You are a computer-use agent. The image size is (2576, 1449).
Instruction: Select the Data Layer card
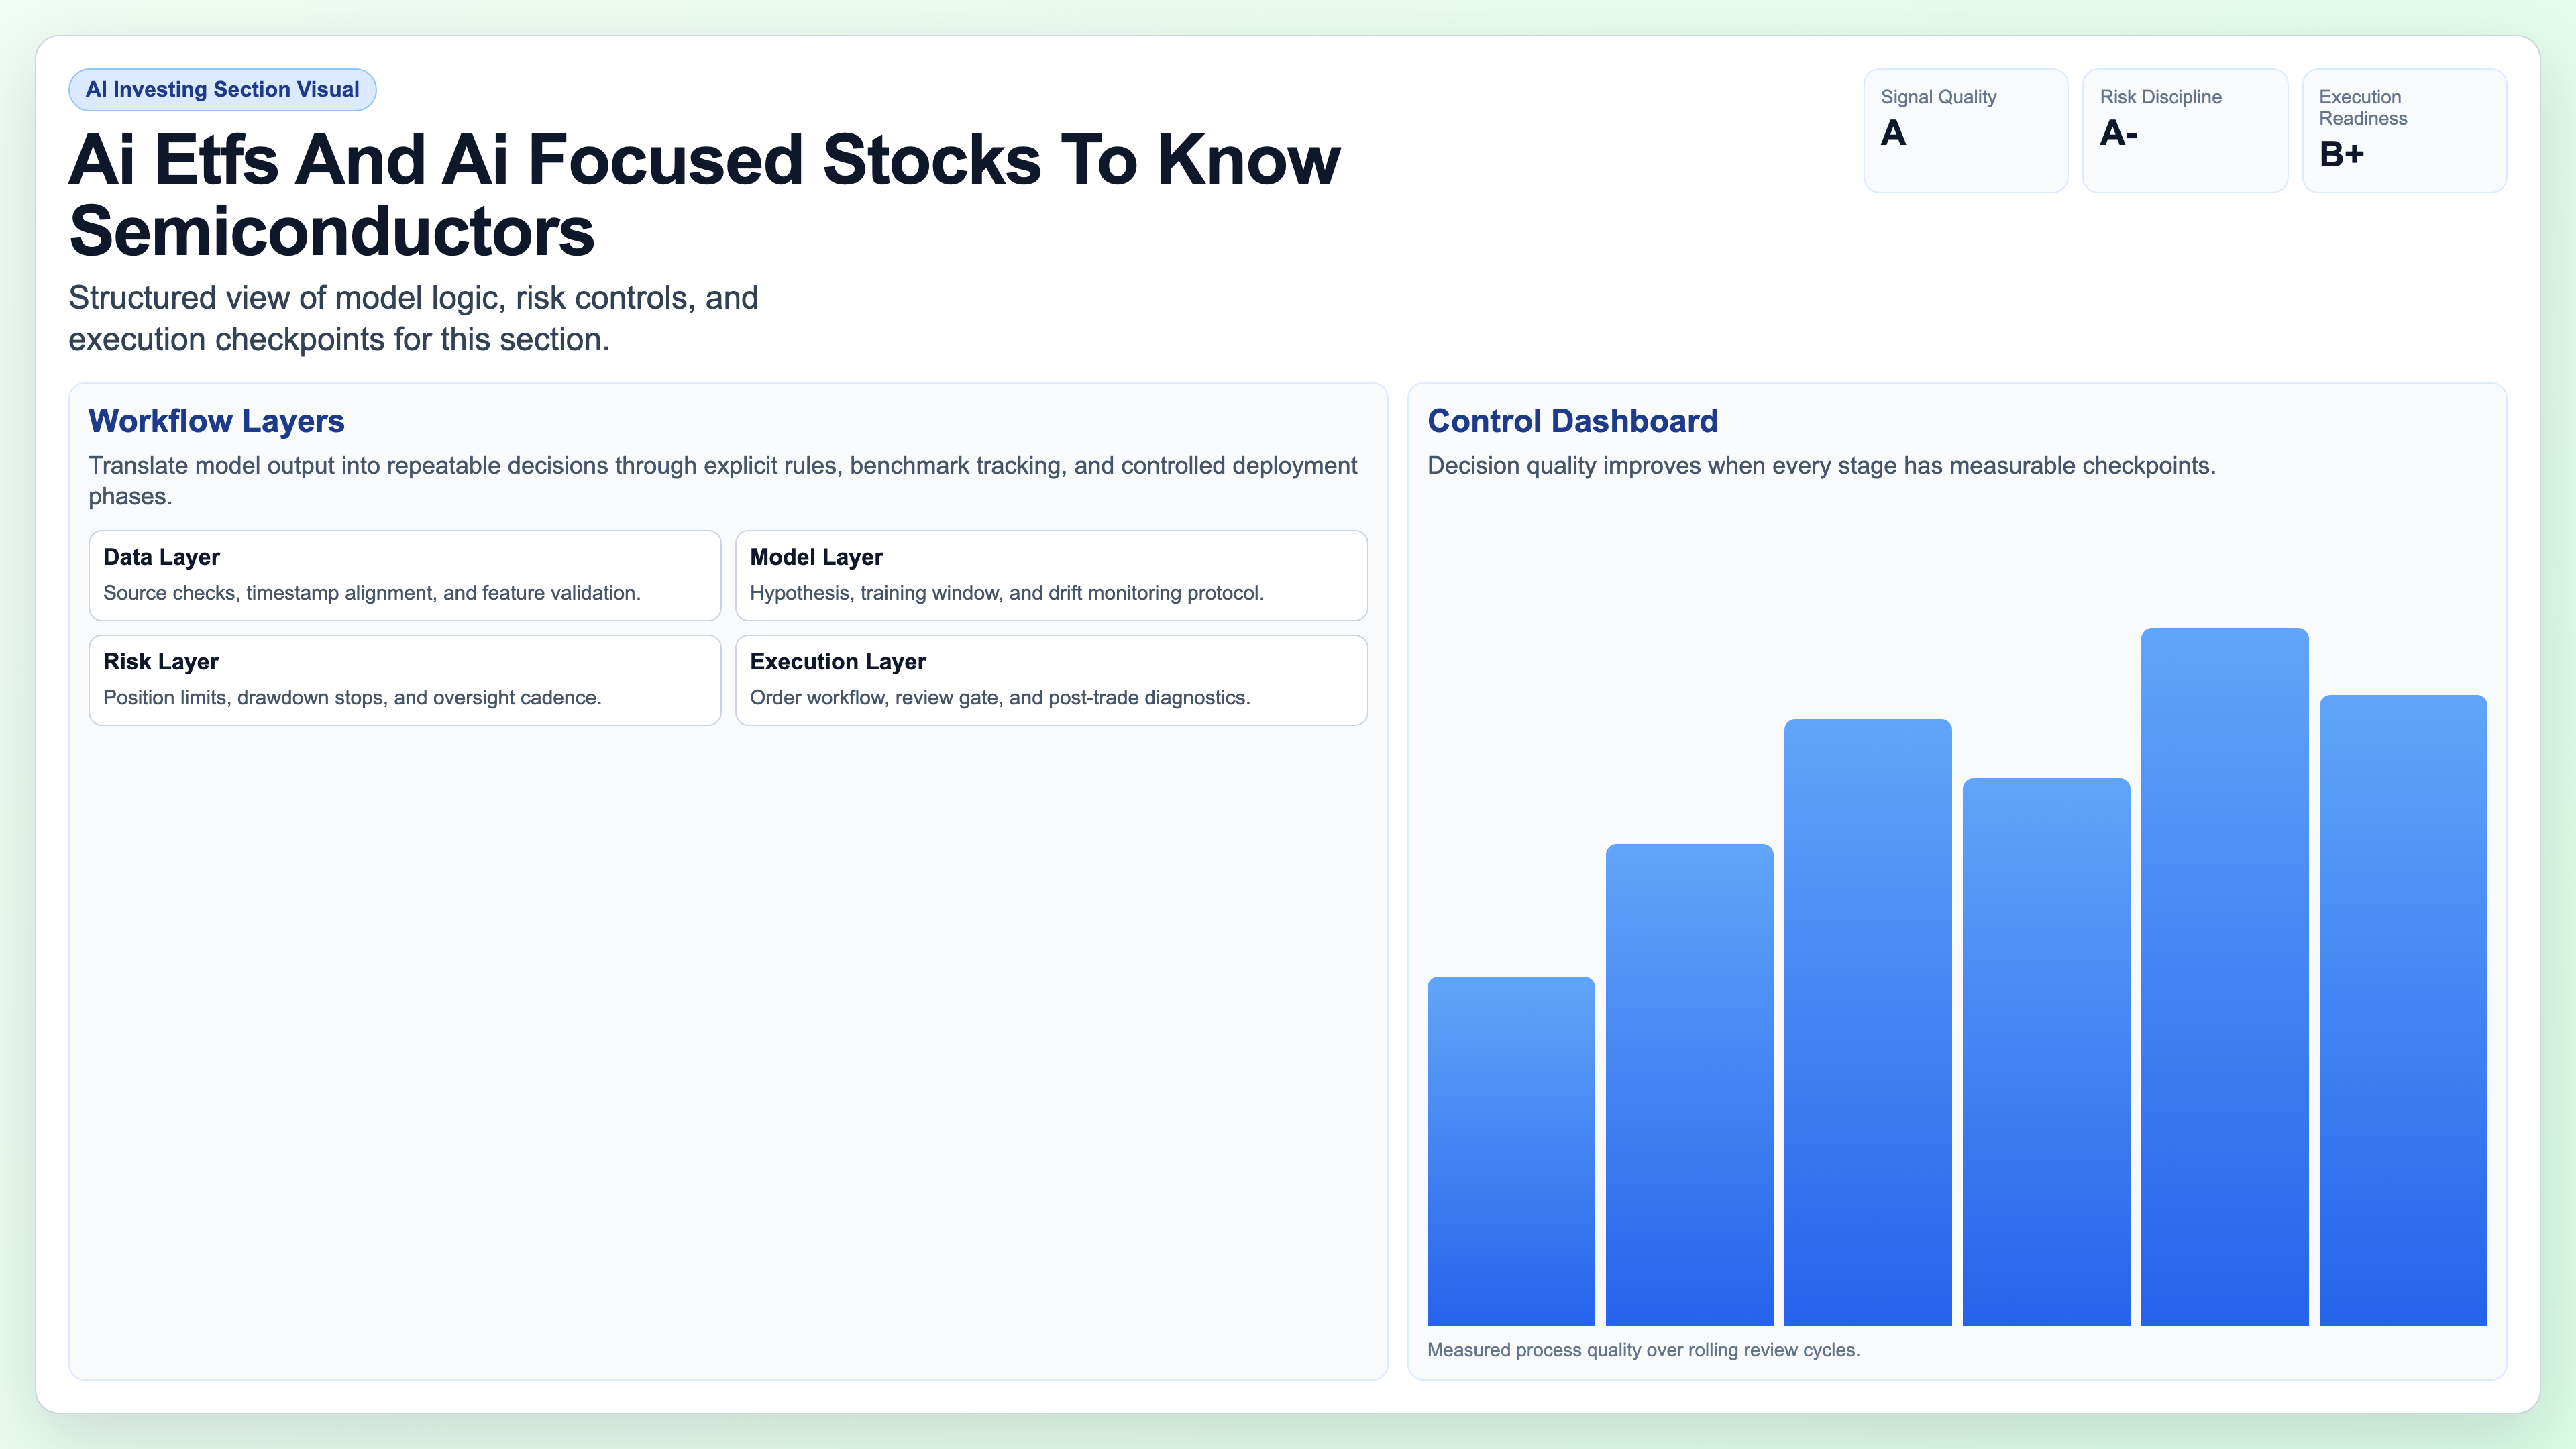click(x=404, y=575)
